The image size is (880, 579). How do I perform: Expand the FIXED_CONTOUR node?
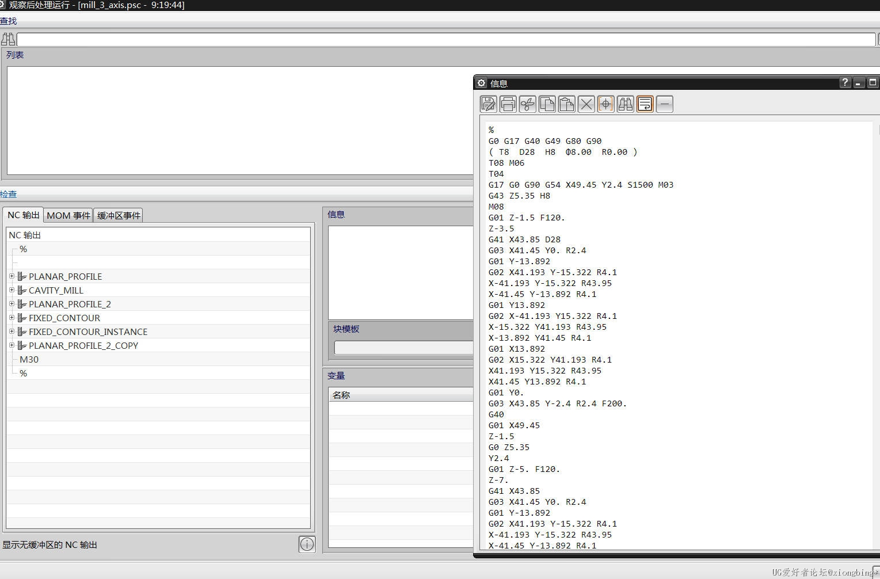[x=12, y=318]
